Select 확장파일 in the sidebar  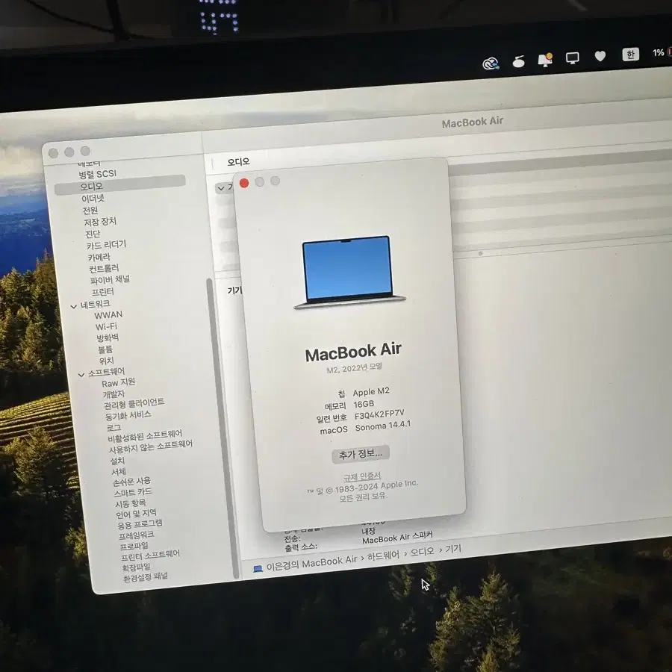tap(137, 568)
